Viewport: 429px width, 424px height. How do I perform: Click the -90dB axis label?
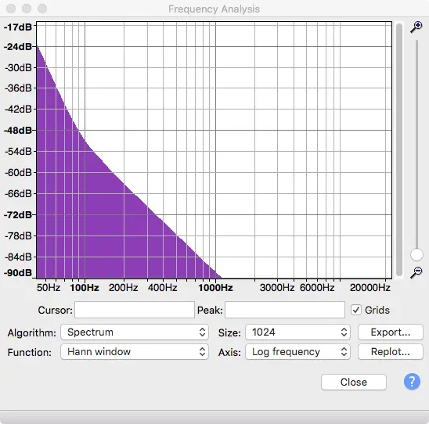coord(18,272)
